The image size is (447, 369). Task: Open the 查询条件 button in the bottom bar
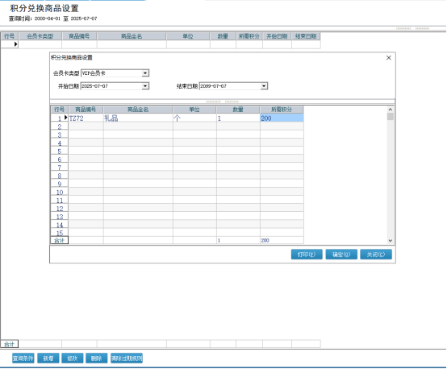tap(23, 359)
